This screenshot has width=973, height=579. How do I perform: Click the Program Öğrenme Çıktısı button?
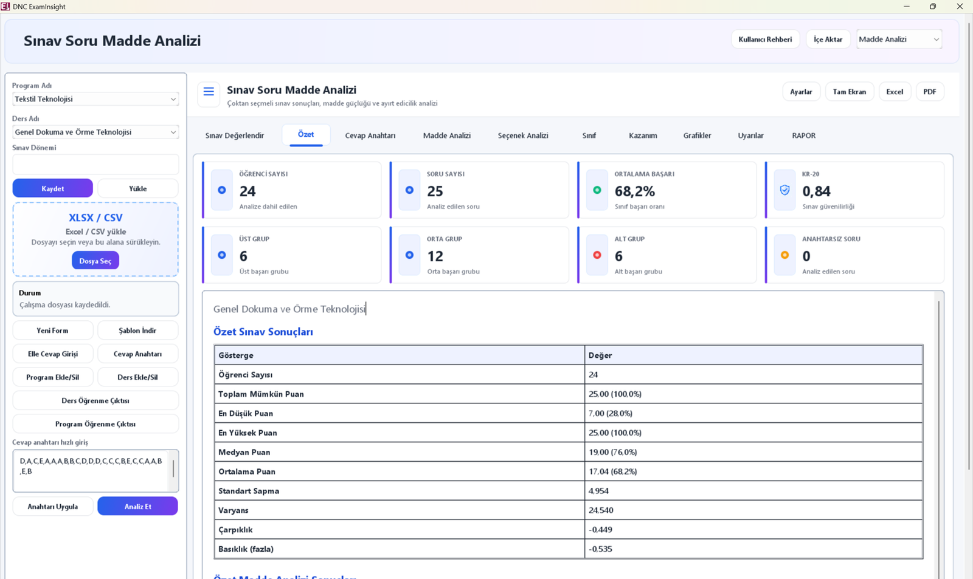[x=95, y=424]
